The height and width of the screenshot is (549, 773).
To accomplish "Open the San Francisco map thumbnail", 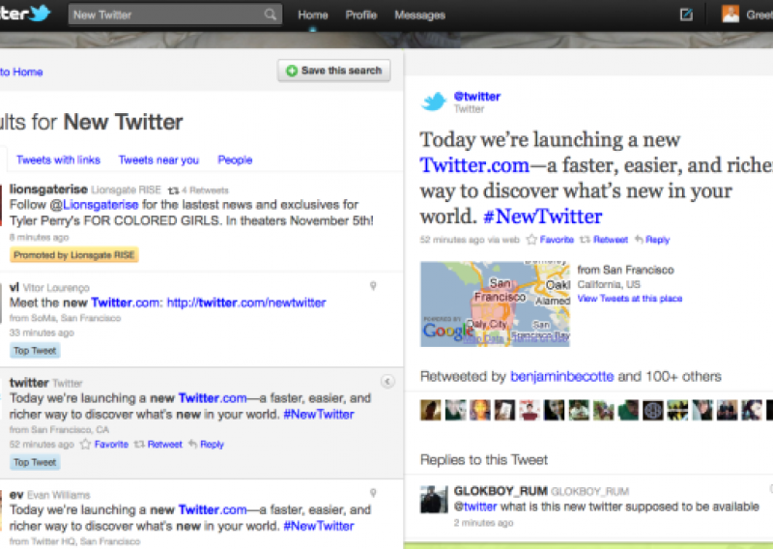I will pos(495,303).
